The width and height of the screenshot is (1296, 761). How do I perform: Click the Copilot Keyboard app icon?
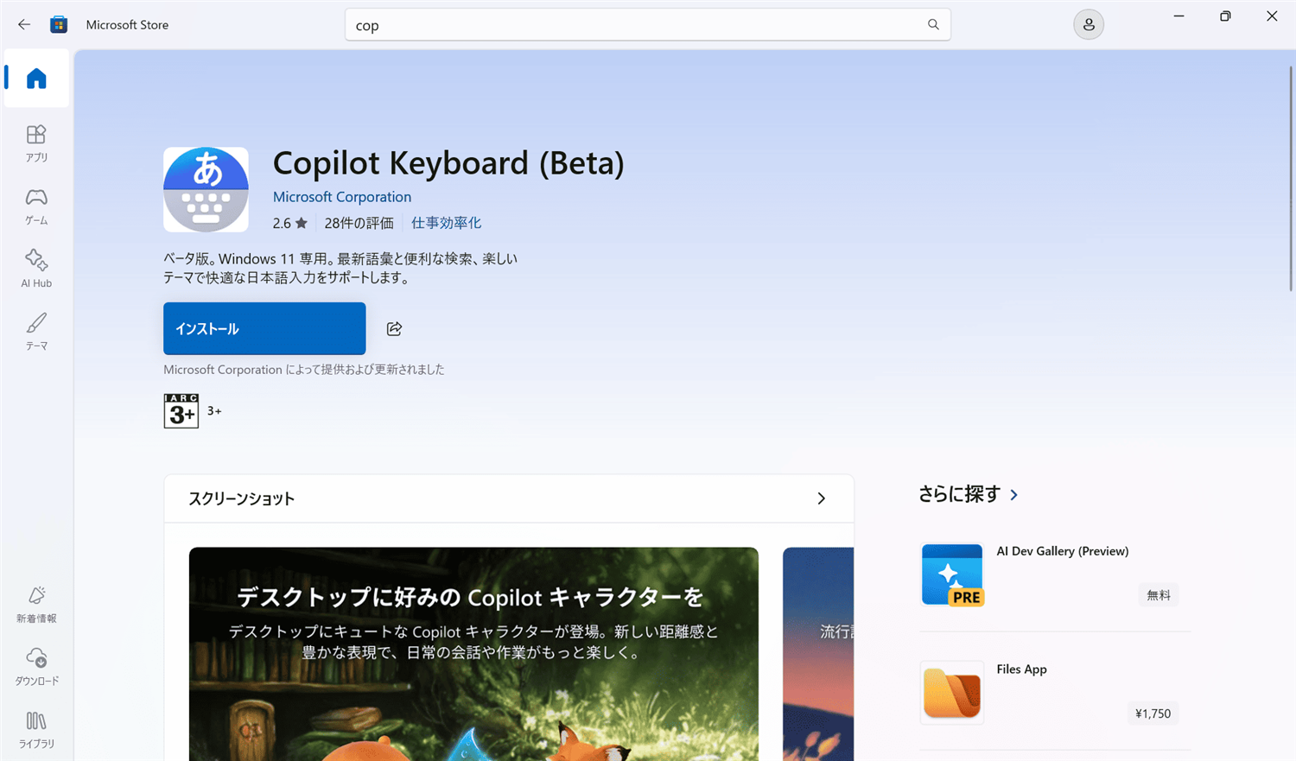206,189
